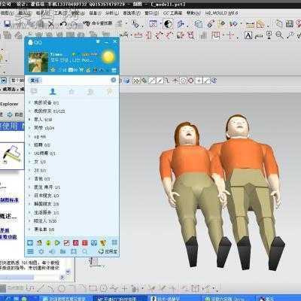Screen dimensions: 301x301
Task: Open QQ file folder icon at bottom
Action: (x=62, y=251)
